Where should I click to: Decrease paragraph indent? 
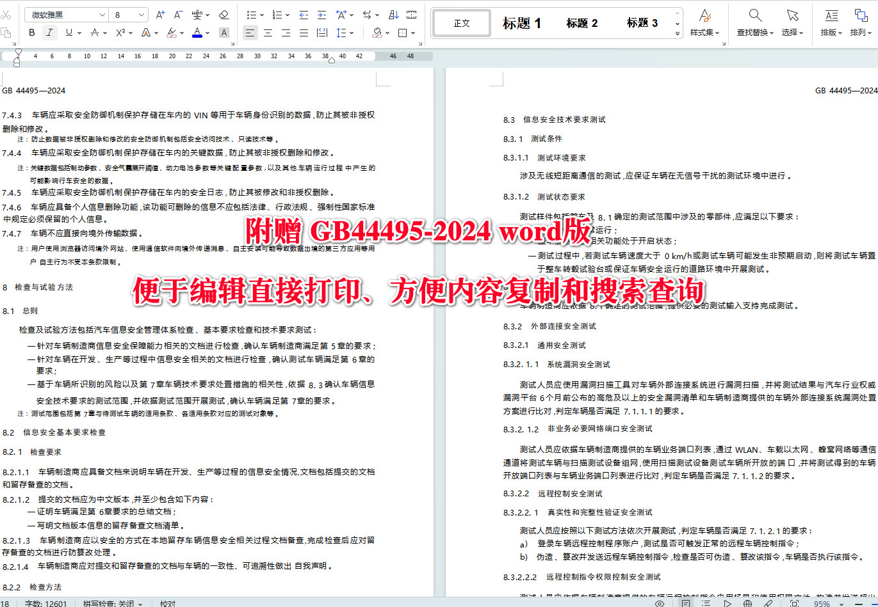[x=304, y=15]
